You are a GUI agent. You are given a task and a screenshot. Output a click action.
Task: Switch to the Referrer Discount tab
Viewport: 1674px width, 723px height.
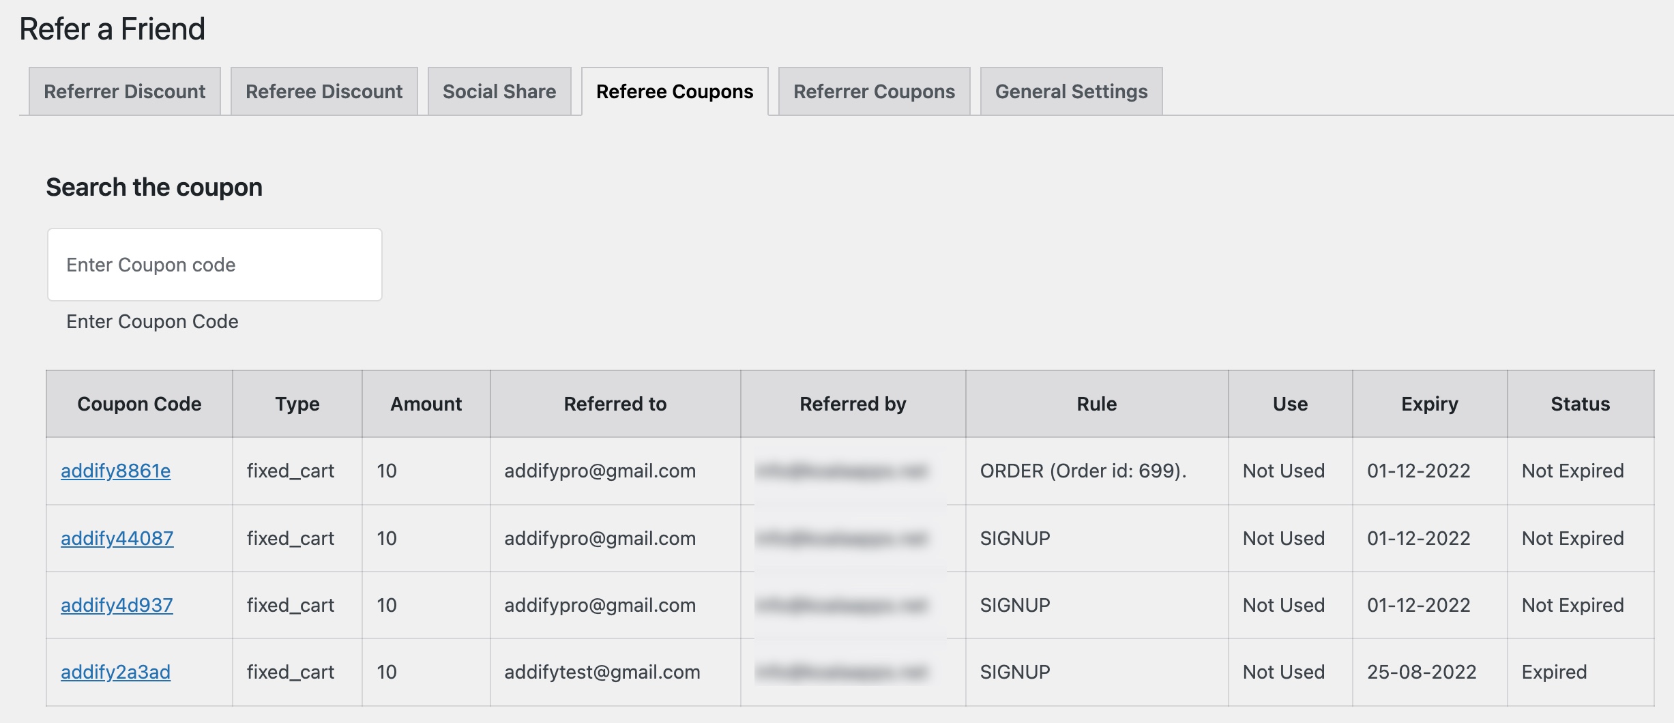(x=124, y=91)
